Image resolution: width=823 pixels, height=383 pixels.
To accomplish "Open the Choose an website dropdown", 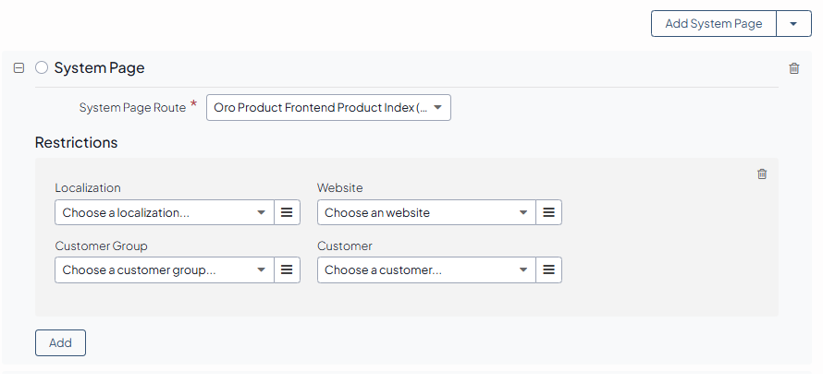I will [x=426, y=213].
